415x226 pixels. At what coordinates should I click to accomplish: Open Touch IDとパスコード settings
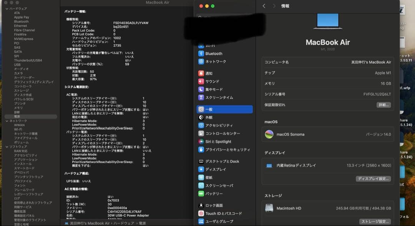click(x=223, y=213)
